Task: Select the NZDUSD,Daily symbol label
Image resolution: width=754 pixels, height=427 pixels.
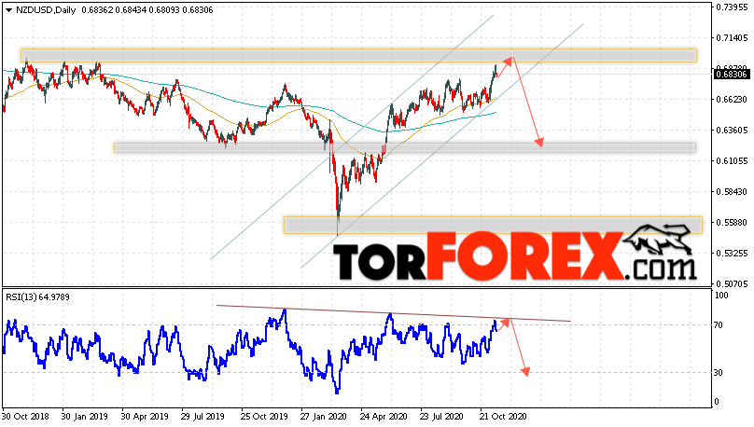Action: click(46, 10)
